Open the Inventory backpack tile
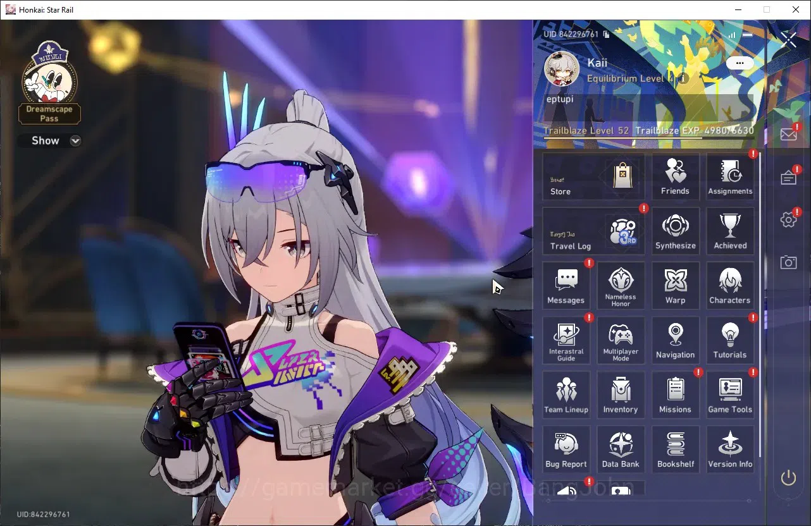The height and width of the screenshot is (526, 811). click(x=621, y=395)
